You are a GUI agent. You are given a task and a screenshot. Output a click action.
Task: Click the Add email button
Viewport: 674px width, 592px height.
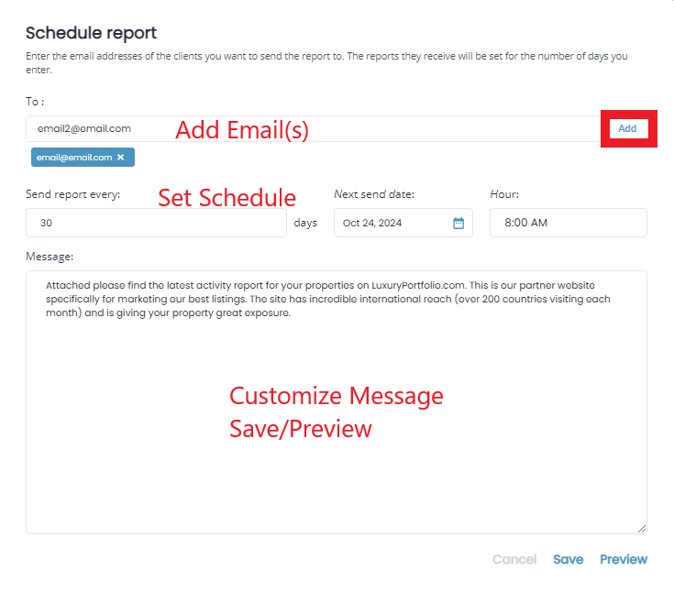click(x=628, y=128)
